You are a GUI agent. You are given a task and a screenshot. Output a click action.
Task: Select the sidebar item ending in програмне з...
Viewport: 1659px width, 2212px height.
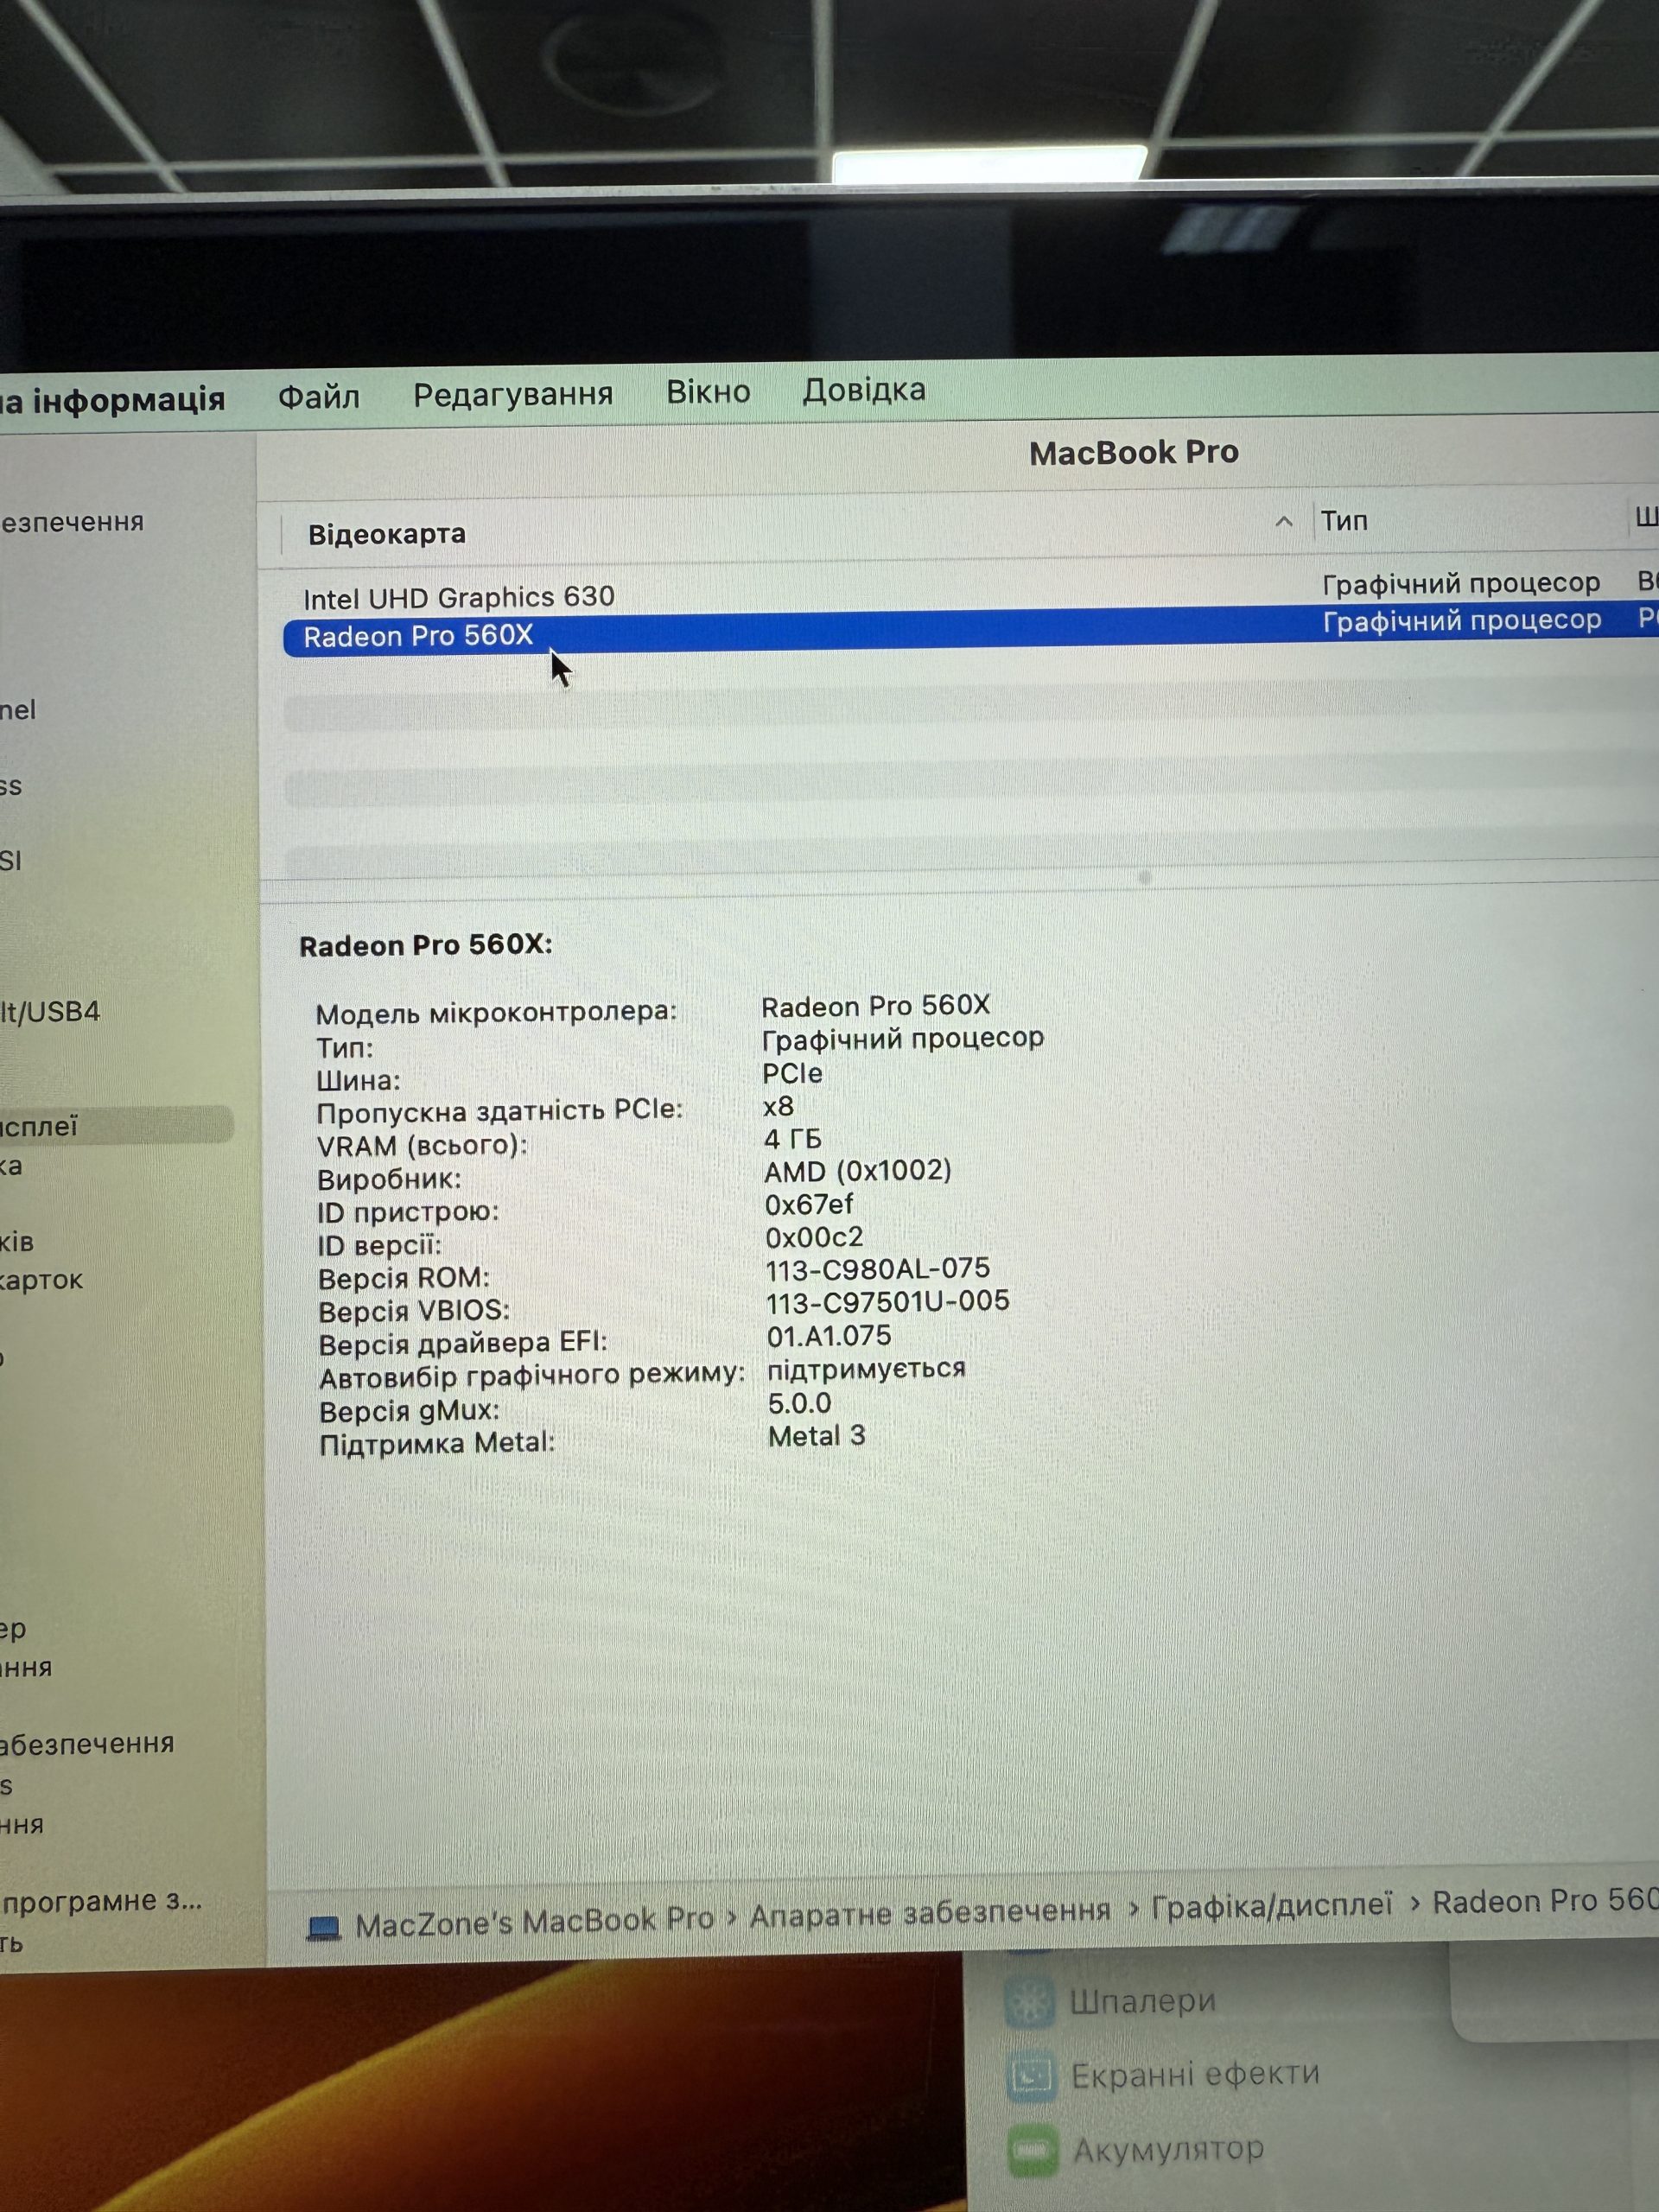[101, 1901]
